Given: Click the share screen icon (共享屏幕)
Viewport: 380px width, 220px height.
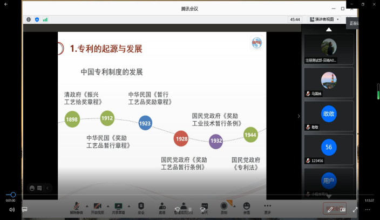Looking at the screenshot, I should click(x=119, y=206).
